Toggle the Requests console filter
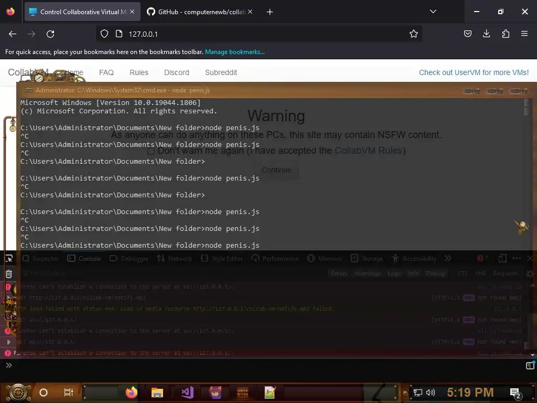The image size is (537, 403). click(x=506, y=273)
